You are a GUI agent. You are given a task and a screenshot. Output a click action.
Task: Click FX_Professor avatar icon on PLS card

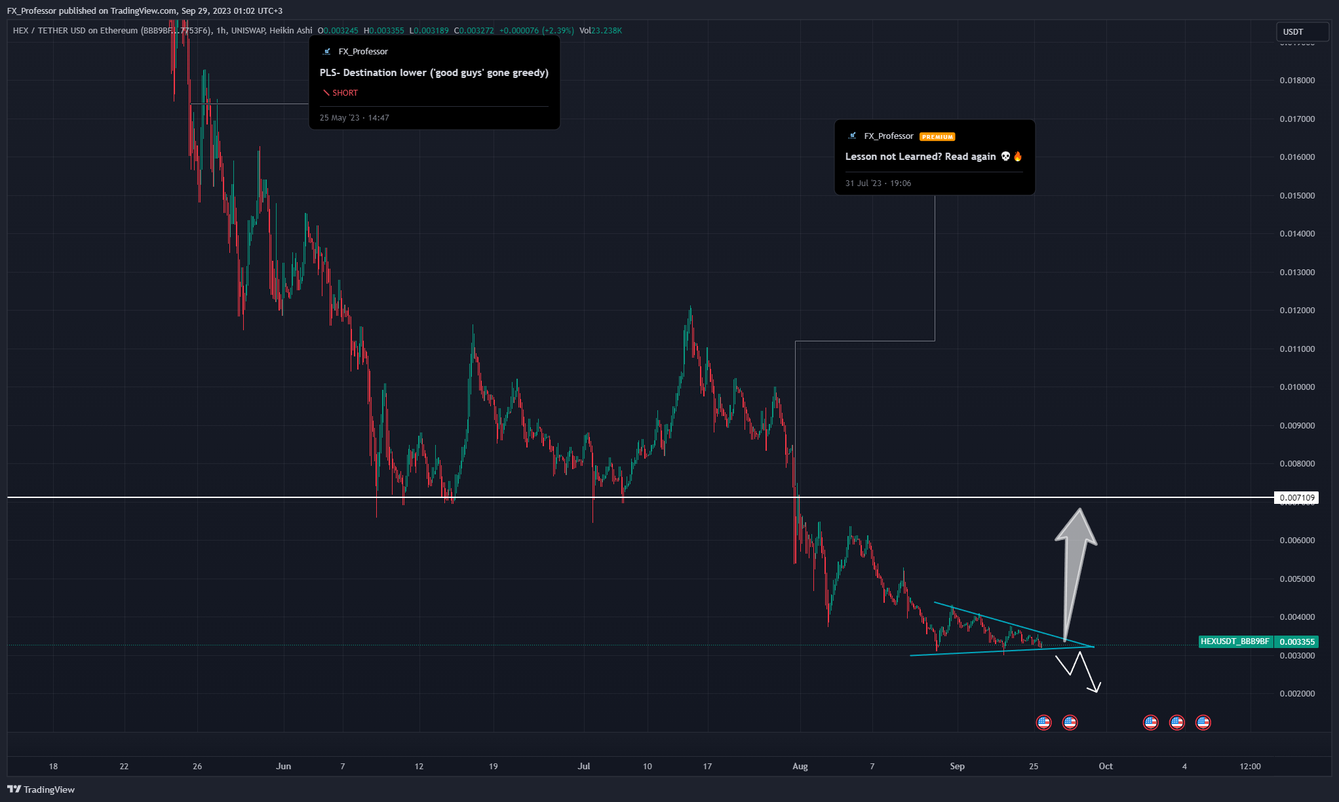pyautogui.click(x=326, y=51)
